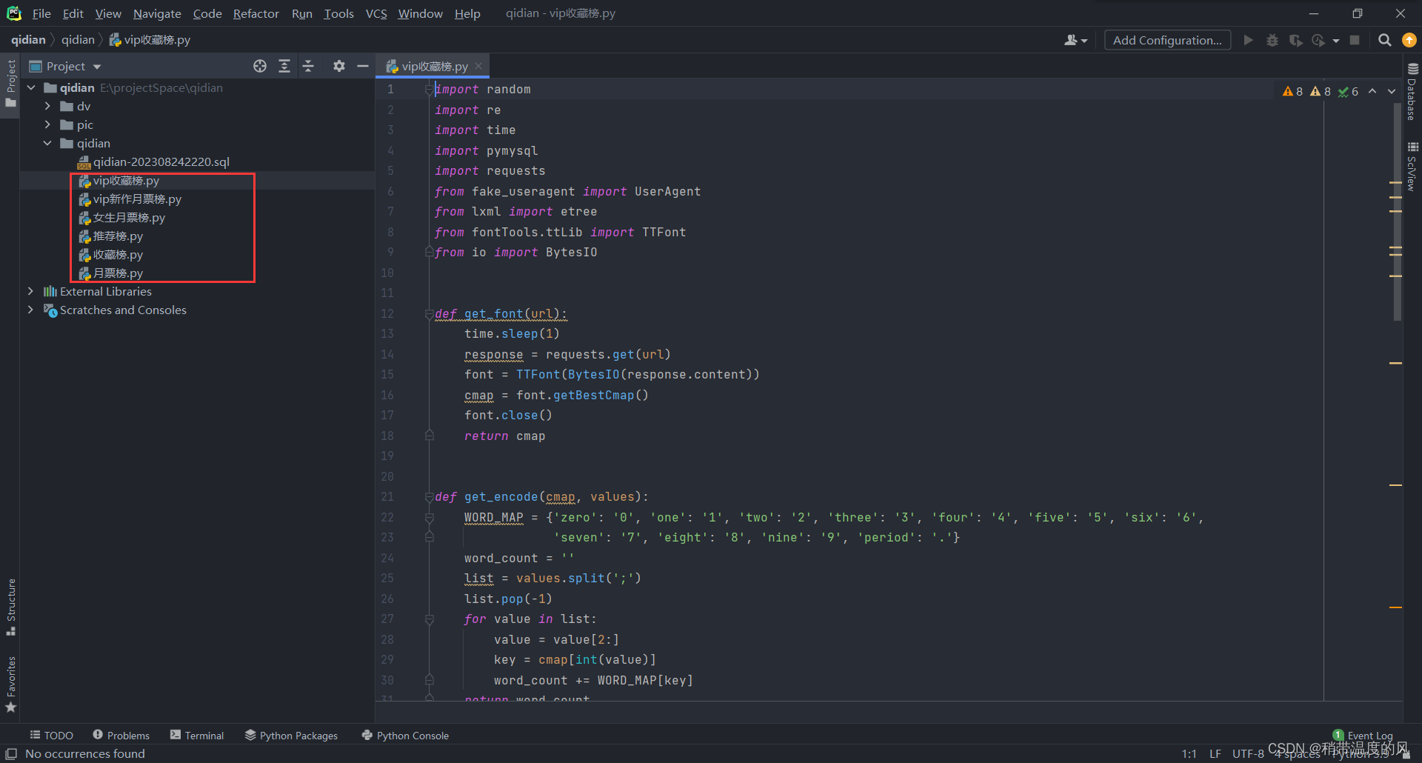The width and height of the screenshot is (1422, 763).
Task: Open the Python Console tool window
Action: (405, 735)
